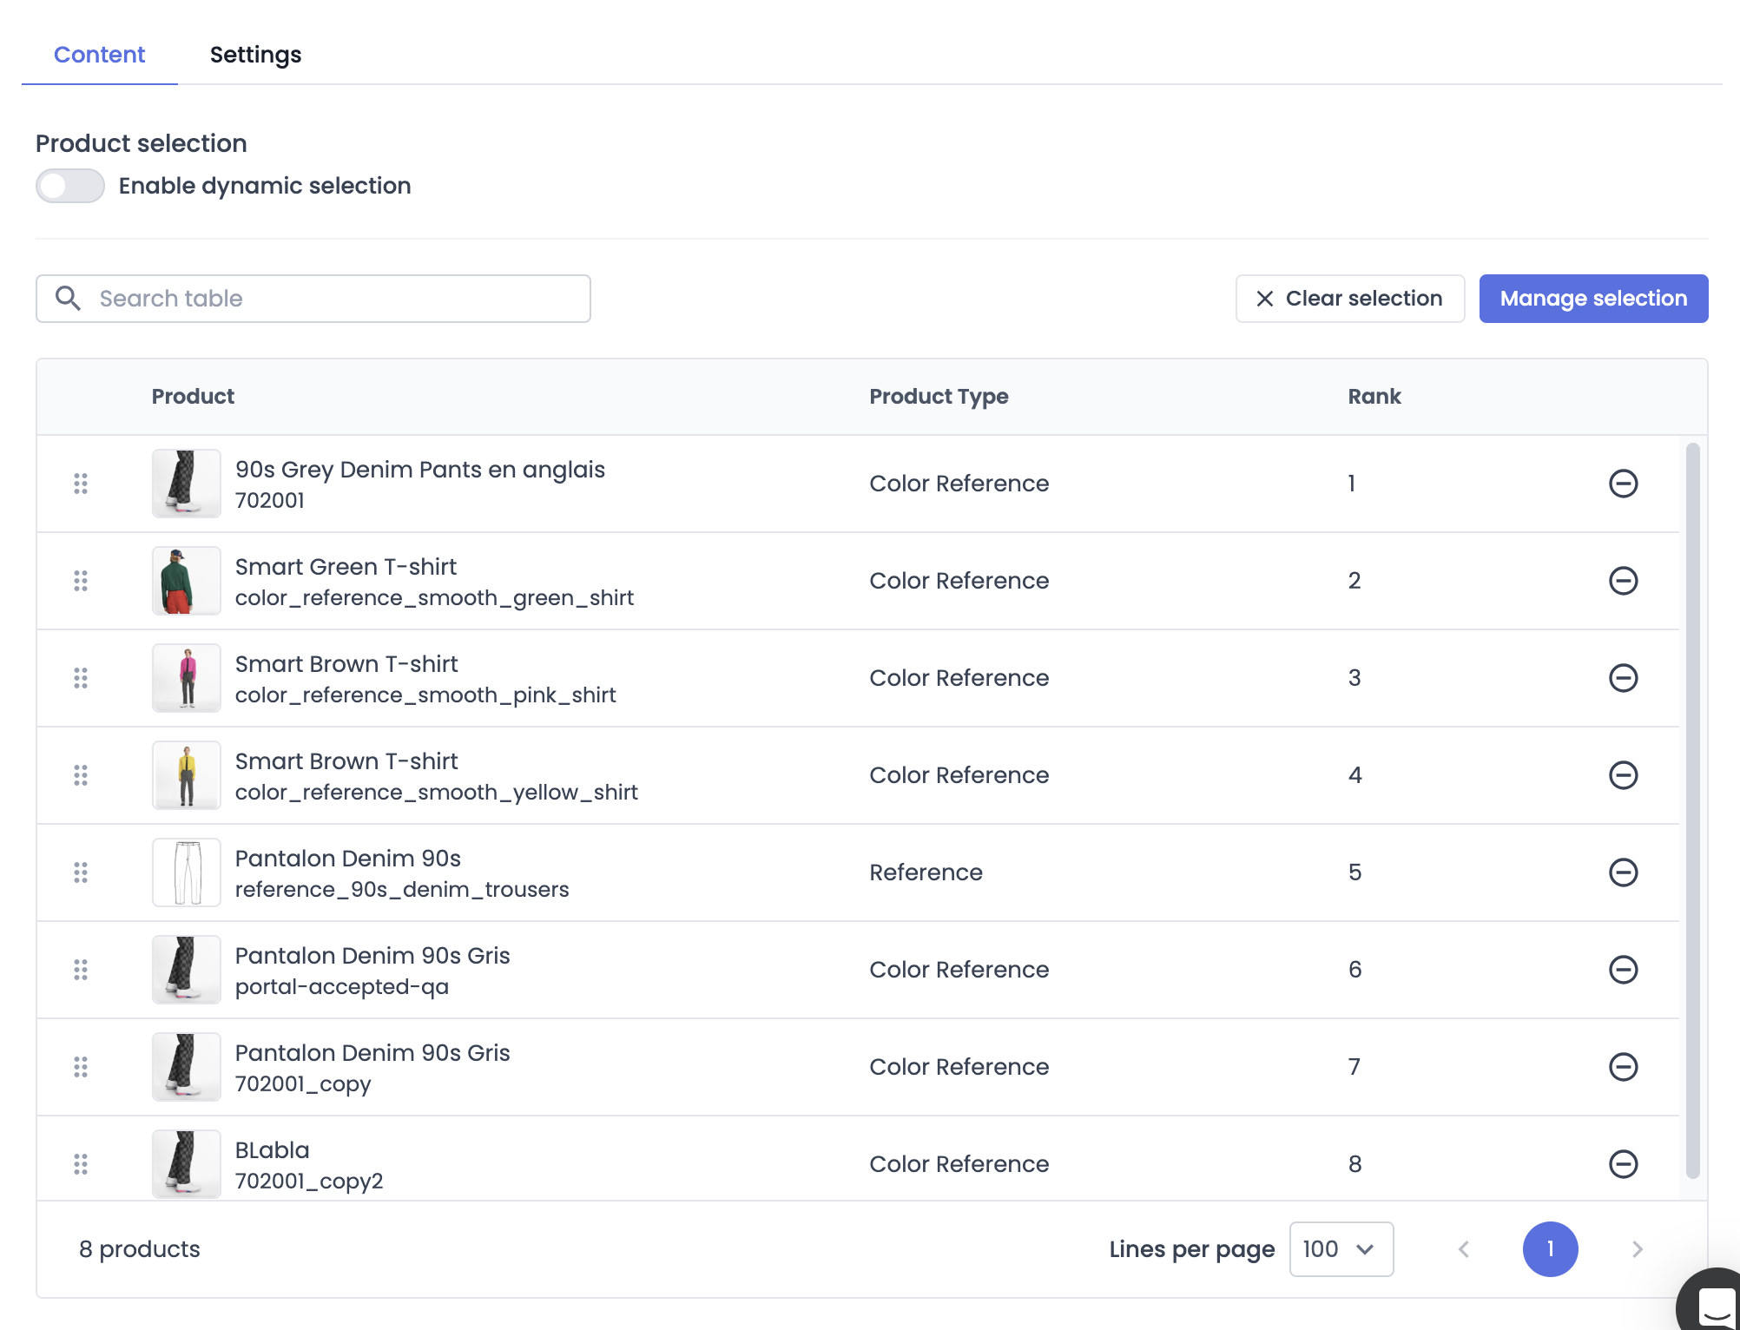Open Lines per page dropdown
1740x1330 pixels.
tap(1341, 1249)
